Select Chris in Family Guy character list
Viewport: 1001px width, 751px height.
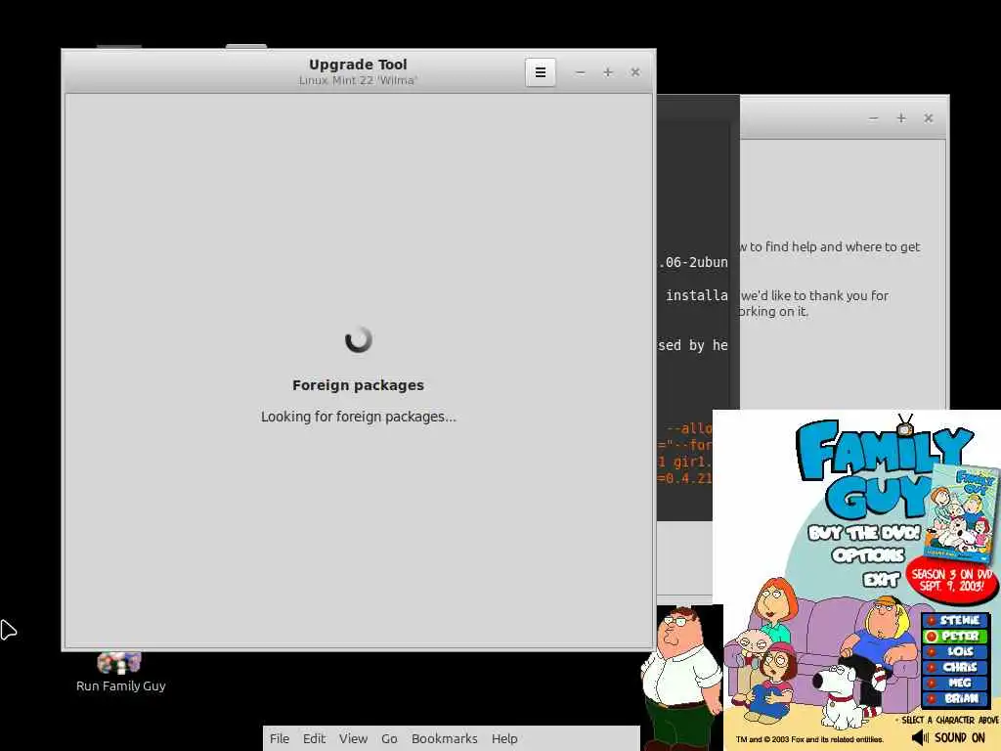pos(955,667)
